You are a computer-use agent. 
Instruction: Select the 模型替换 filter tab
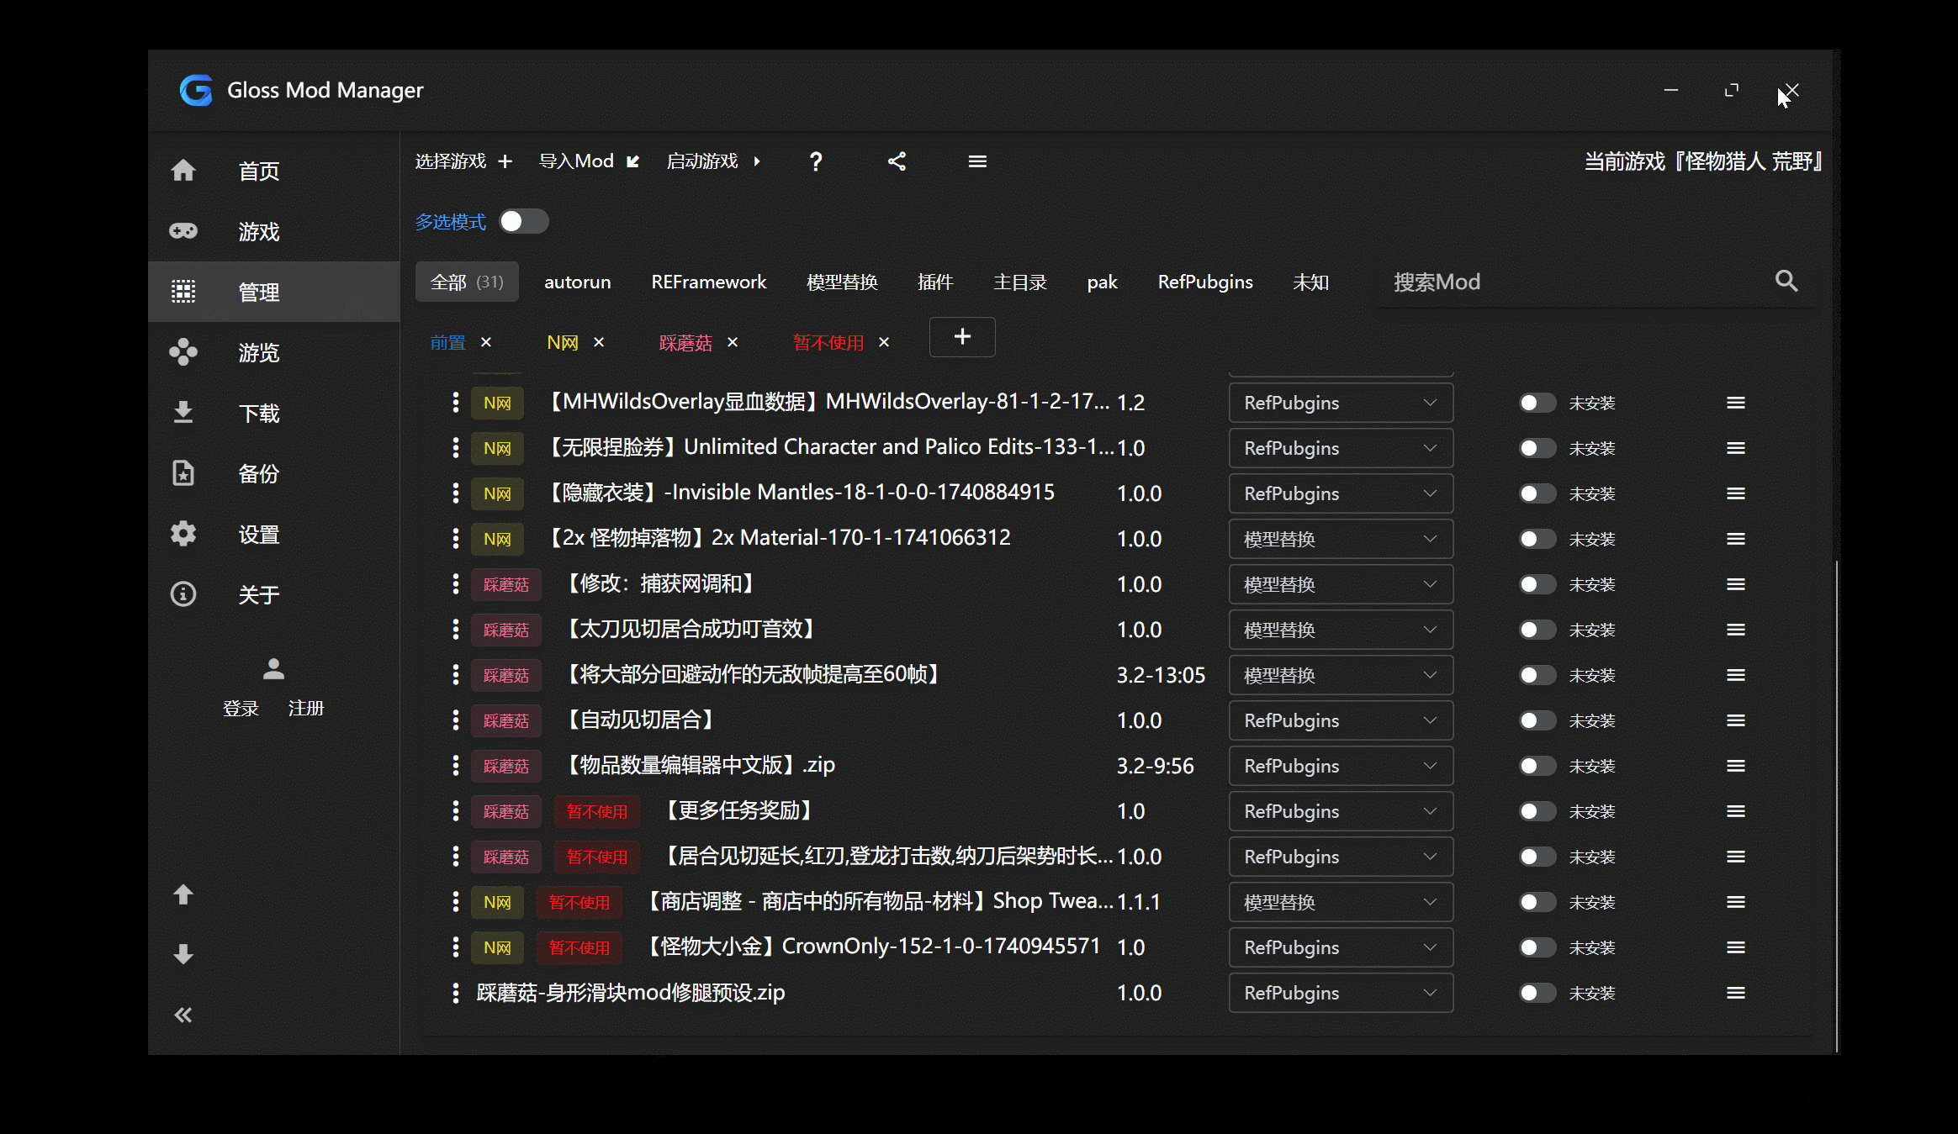pyautogui.click(x=842, y=282)
